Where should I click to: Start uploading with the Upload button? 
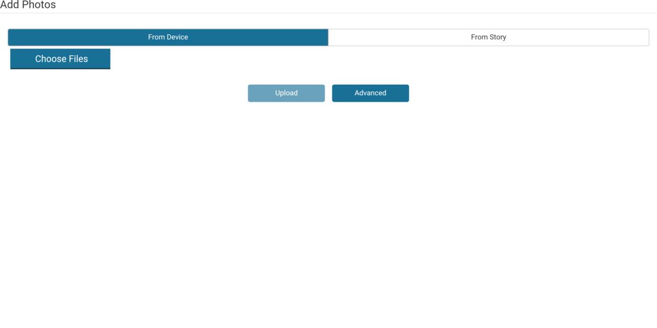(286, 93)
